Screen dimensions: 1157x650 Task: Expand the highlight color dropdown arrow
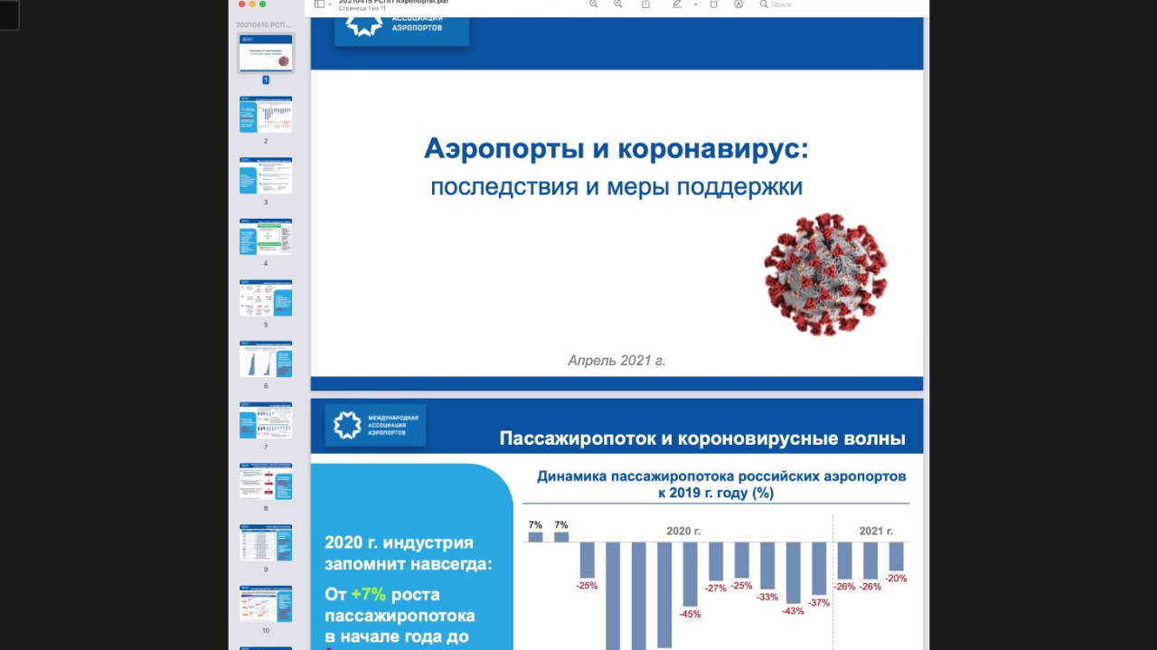pyautogui.click(x=695, y=5)
